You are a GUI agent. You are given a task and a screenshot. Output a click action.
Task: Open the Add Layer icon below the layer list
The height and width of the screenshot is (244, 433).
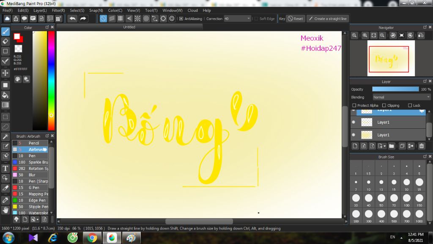[355, 146]
